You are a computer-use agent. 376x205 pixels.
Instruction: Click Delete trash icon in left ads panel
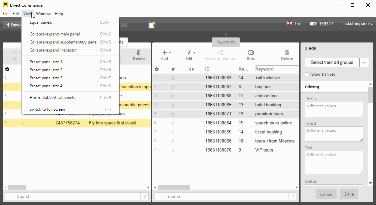click(139, 53)
